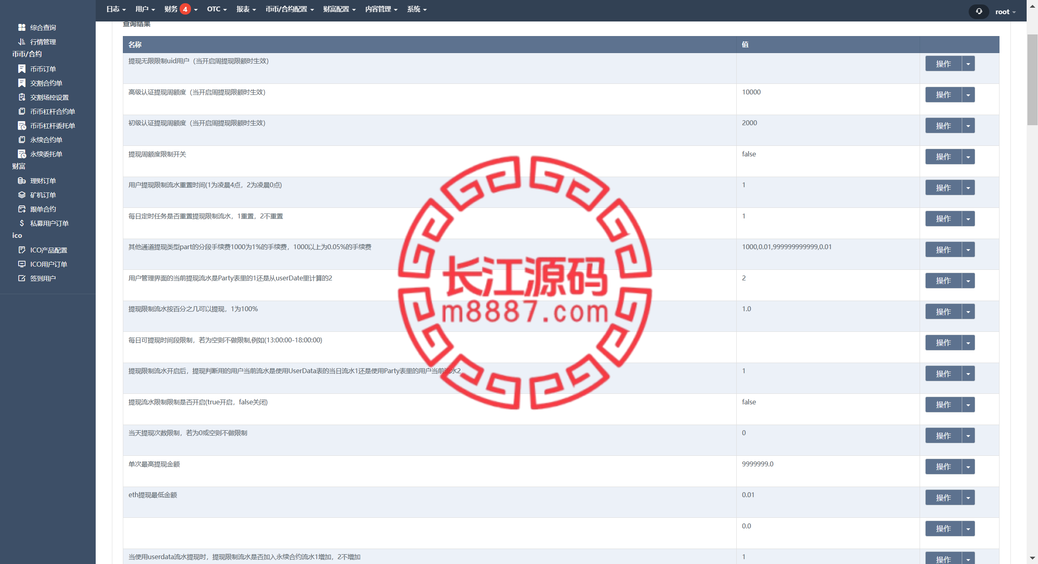Expand 操作 arrow for 提现周额度限制开关 row

968,157
